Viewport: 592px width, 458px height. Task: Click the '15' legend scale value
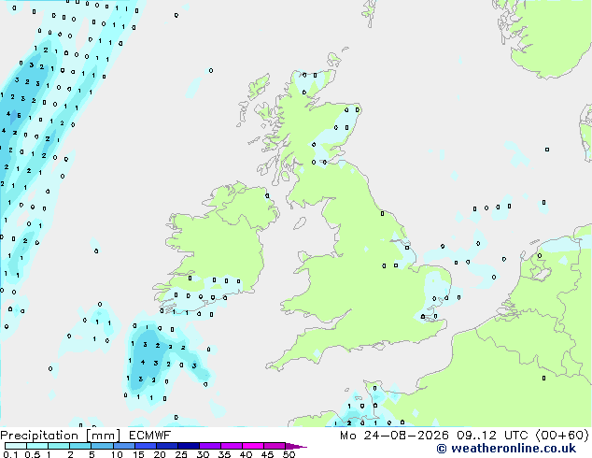pos(138,454)
